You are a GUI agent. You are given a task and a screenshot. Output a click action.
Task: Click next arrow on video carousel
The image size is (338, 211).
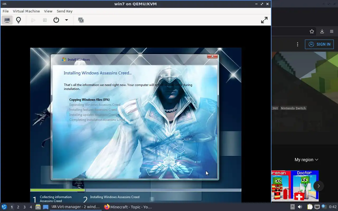318,186
